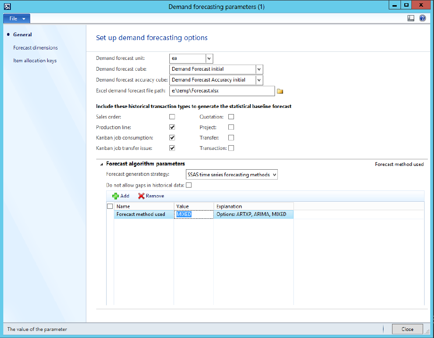
Task: Click Excel demand forecast file path field
Action: pyautogui.click(x=222, y=91)
